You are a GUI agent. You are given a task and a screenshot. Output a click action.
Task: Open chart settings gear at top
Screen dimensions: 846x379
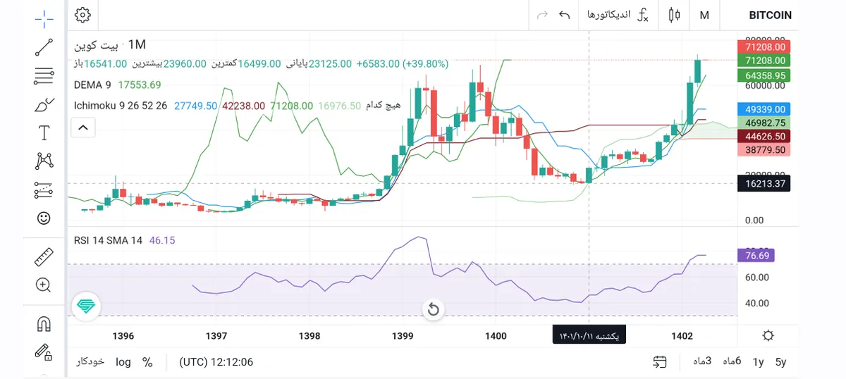82,15
